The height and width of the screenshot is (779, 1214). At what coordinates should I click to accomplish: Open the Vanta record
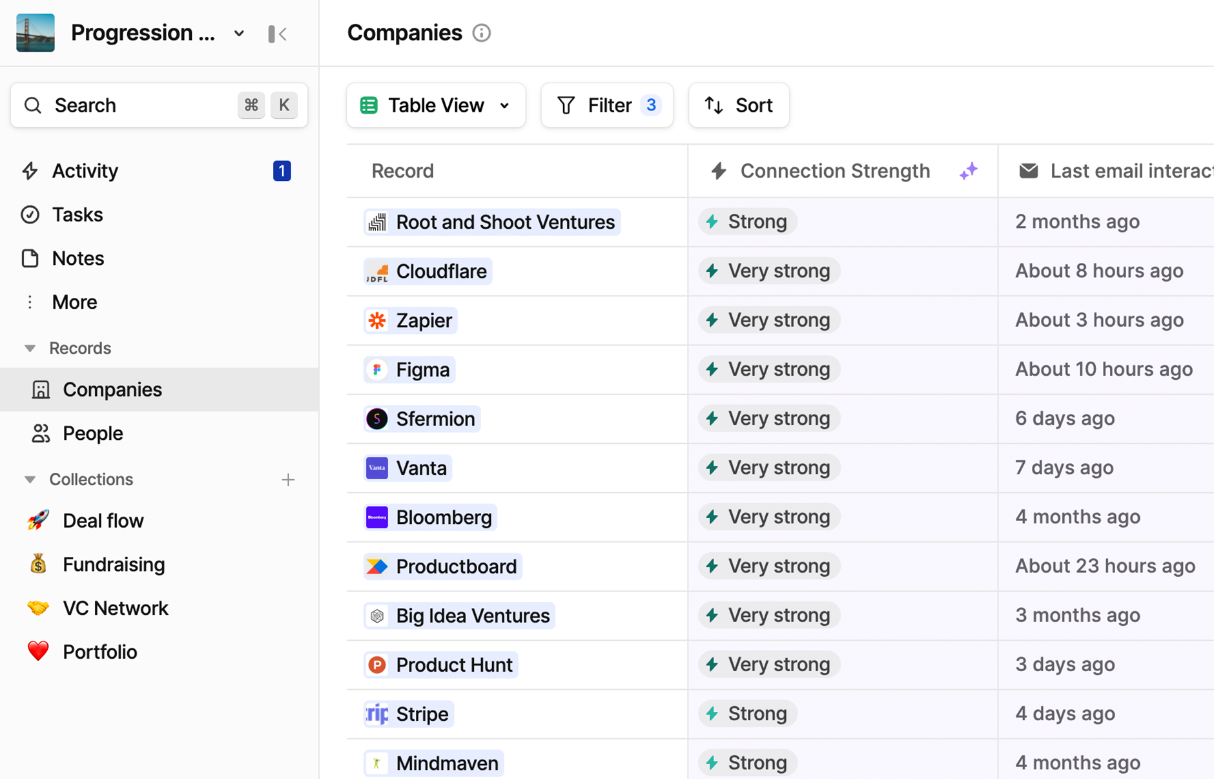(407, 468)
